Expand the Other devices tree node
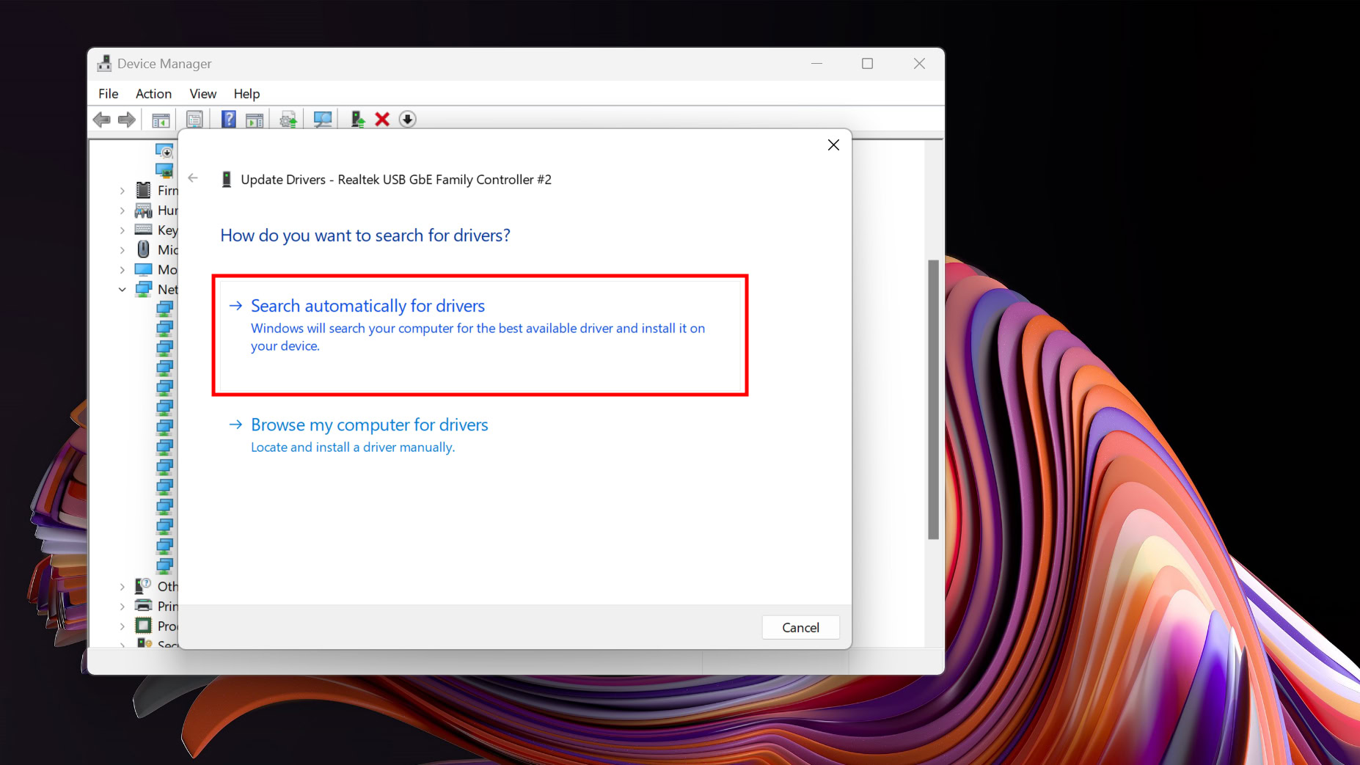 point(123,587)
